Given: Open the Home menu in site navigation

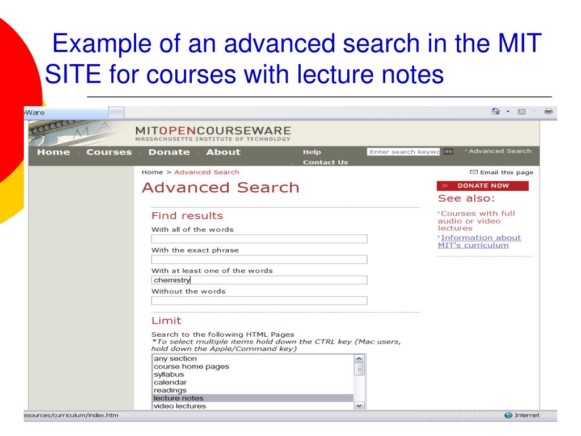Looking at the screenshot, I should pos(53,152).
